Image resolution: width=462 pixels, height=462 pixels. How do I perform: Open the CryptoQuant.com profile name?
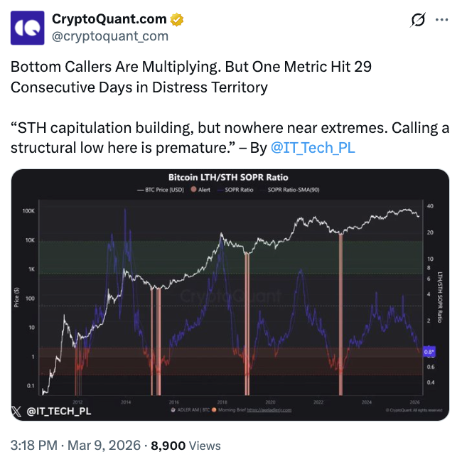coord(109,18)
